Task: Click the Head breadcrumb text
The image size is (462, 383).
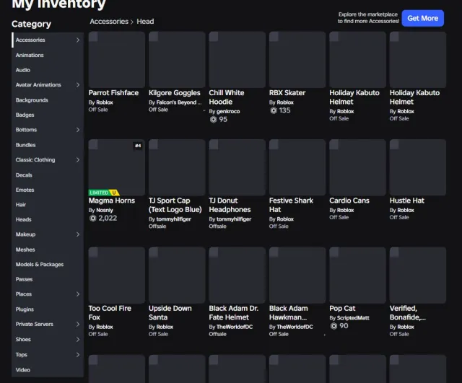Action: click(145, 22)
